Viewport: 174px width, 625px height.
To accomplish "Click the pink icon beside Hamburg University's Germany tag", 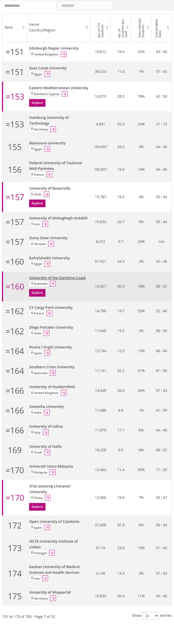I will [53, 129].
